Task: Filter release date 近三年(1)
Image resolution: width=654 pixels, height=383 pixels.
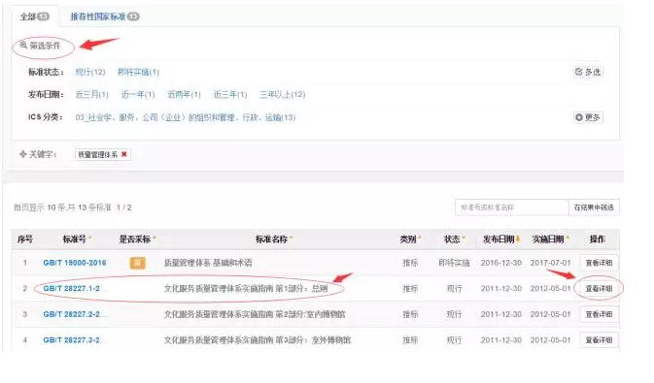Action: 230,94
